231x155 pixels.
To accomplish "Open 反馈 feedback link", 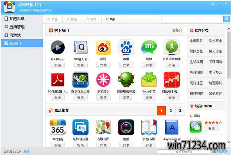I will point(26,152).
